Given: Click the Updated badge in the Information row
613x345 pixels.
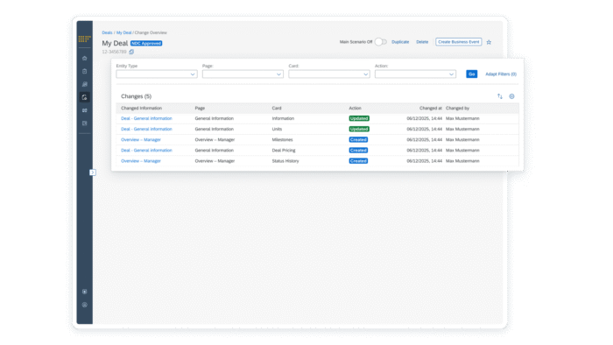Looking at the screenshot, I should click(x=359, y=118).
